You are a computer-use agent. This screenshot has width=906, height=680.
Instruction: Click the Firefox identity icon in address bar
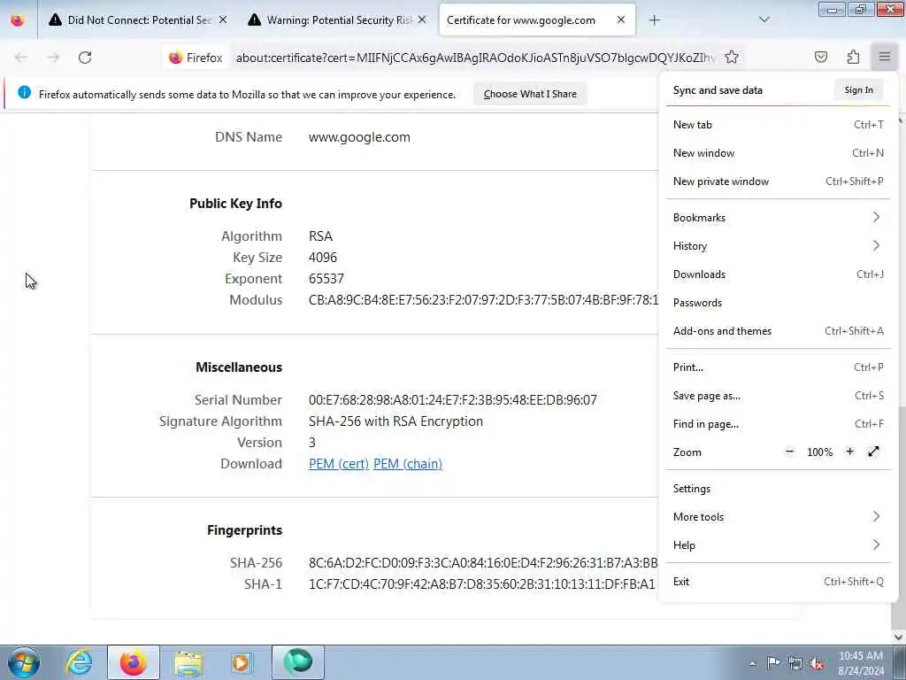coord(196,58)
